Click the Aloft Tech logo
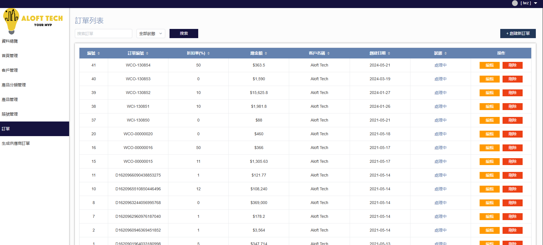The image size is (543, 245). pyautogui.click(x=33, y=20)
